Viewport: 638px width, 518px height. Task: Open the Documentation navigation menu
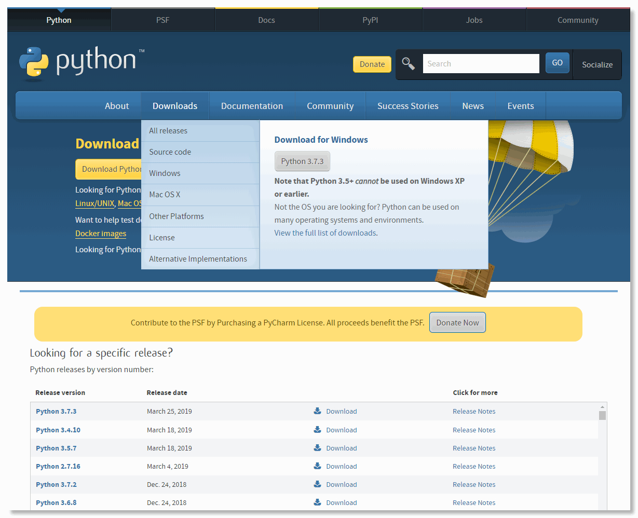coord(252,106)
